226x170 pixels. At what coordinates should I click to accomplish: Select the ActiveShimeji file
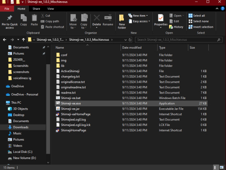[131, 71]
